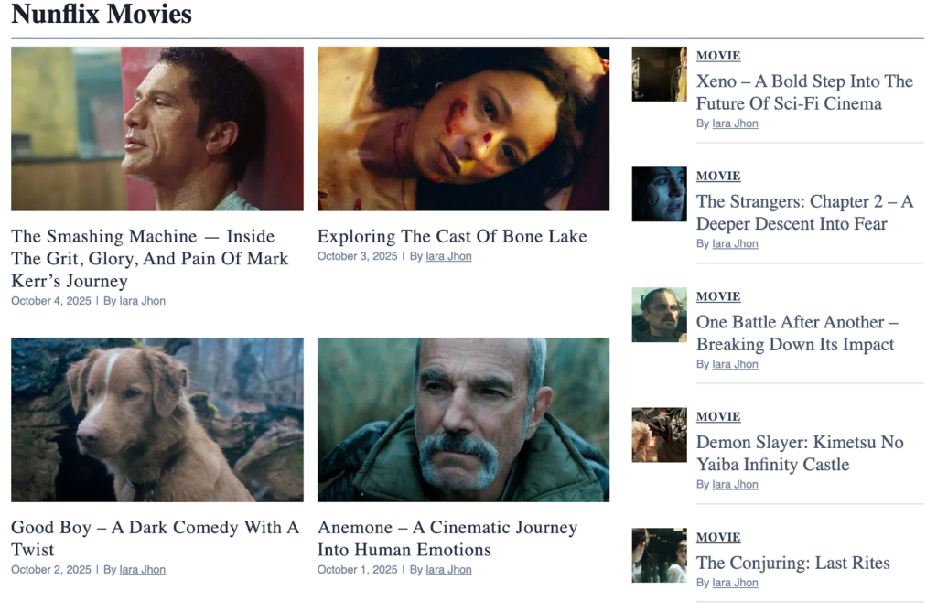Open The Strangers: Chapter 2 article title

tap(804, 212)
